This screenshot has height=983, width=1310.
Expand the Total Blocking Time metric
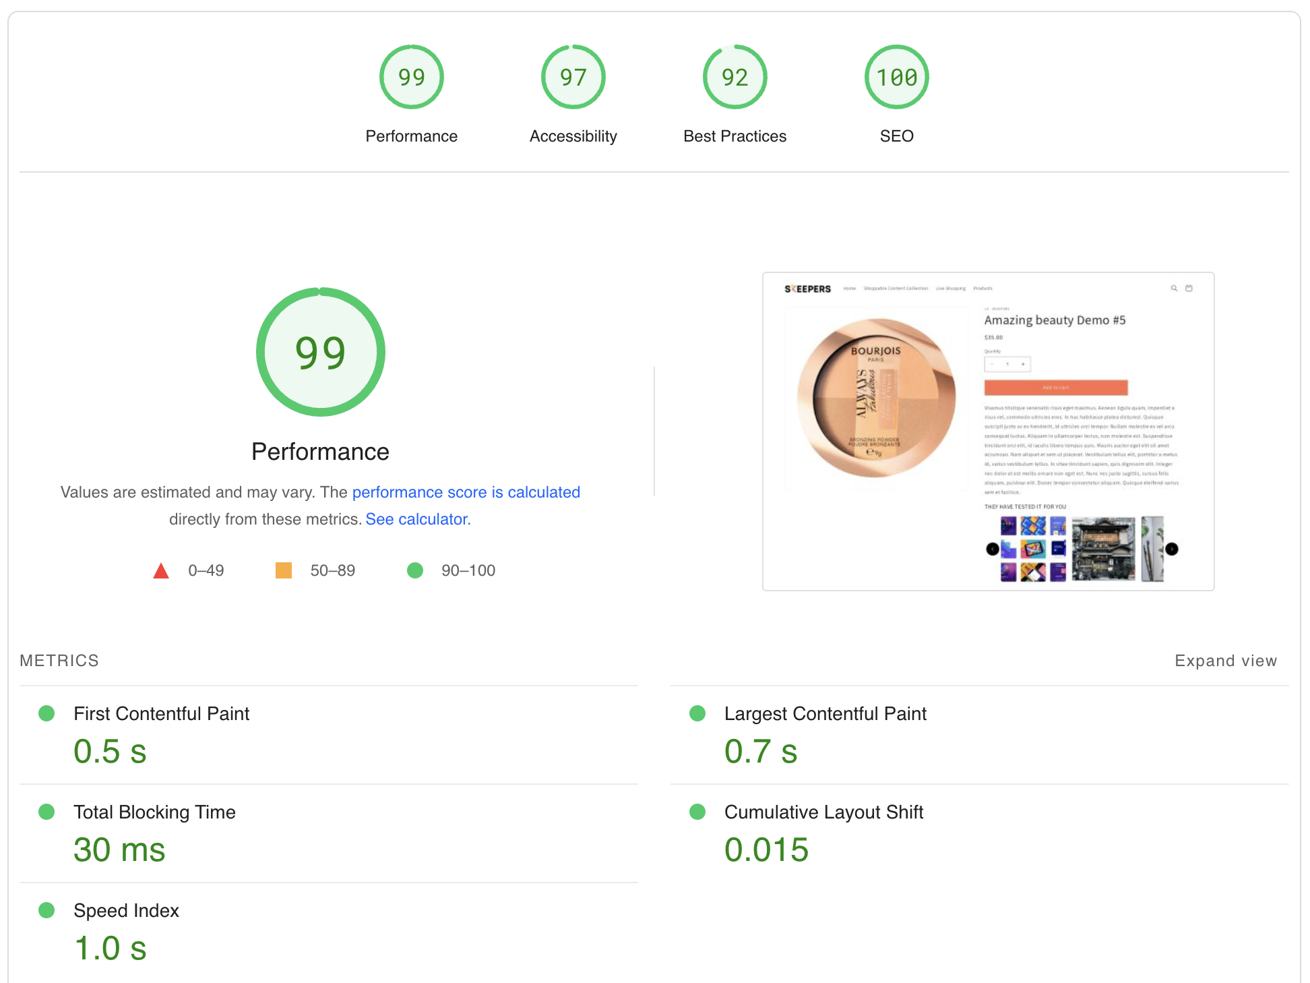click(x=154, y=812)
